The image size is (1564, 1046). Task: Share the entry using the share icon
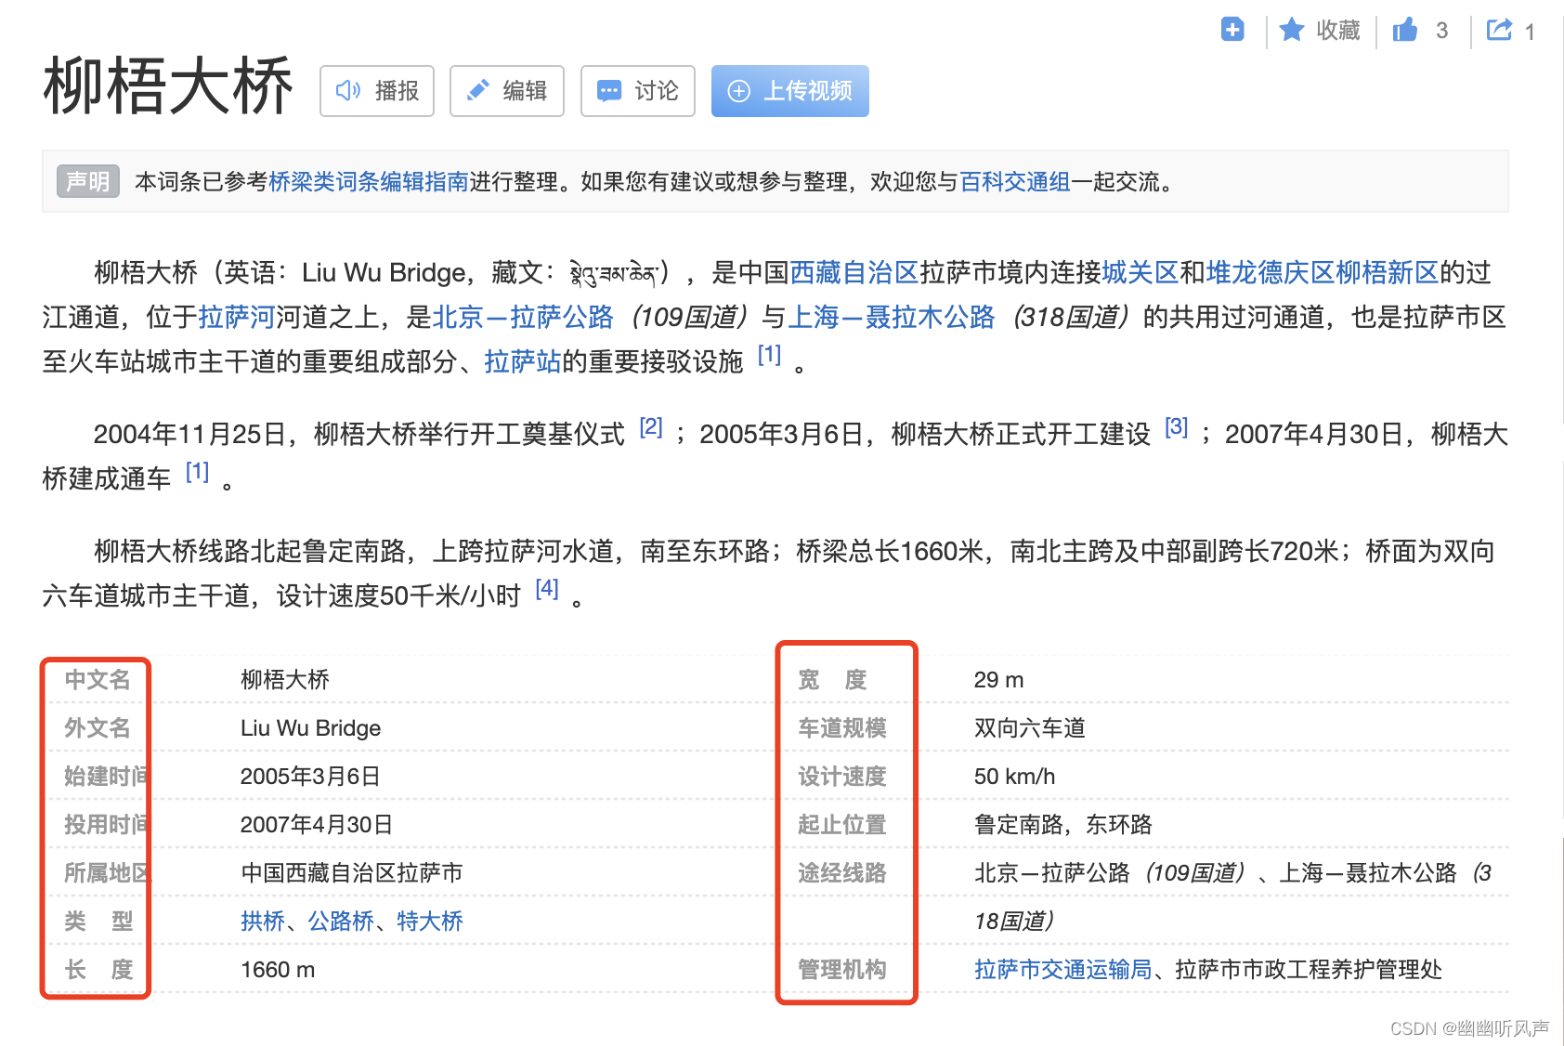pyautogui.click(x=1498, y=30)
